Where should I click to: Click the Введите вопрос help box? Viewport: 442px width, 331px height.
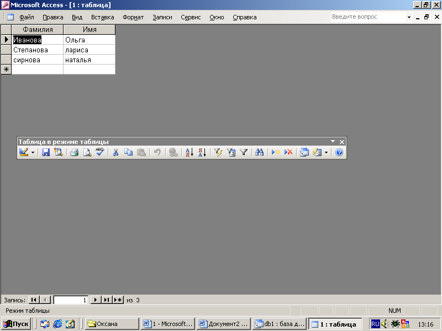coord(368,17)
